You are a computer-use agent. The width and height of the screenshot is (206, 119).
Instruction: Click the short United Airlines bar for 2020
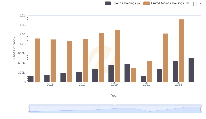click(133, 75)
